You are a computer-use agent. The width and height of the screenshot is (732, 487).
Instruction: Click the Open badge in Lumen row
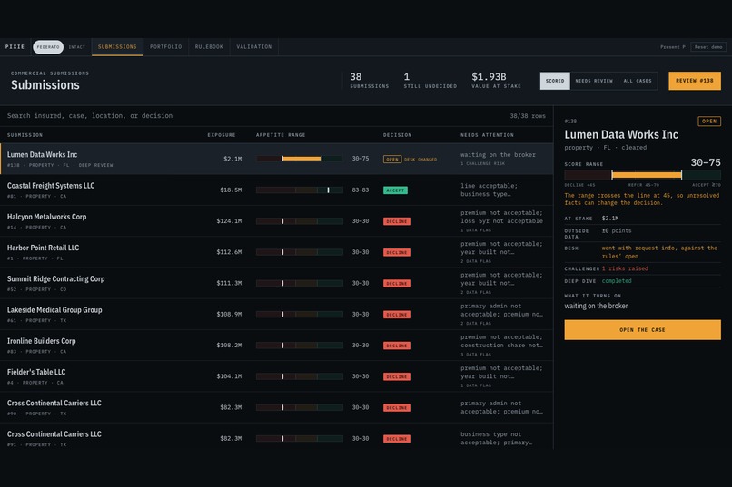tap(392, 160)
